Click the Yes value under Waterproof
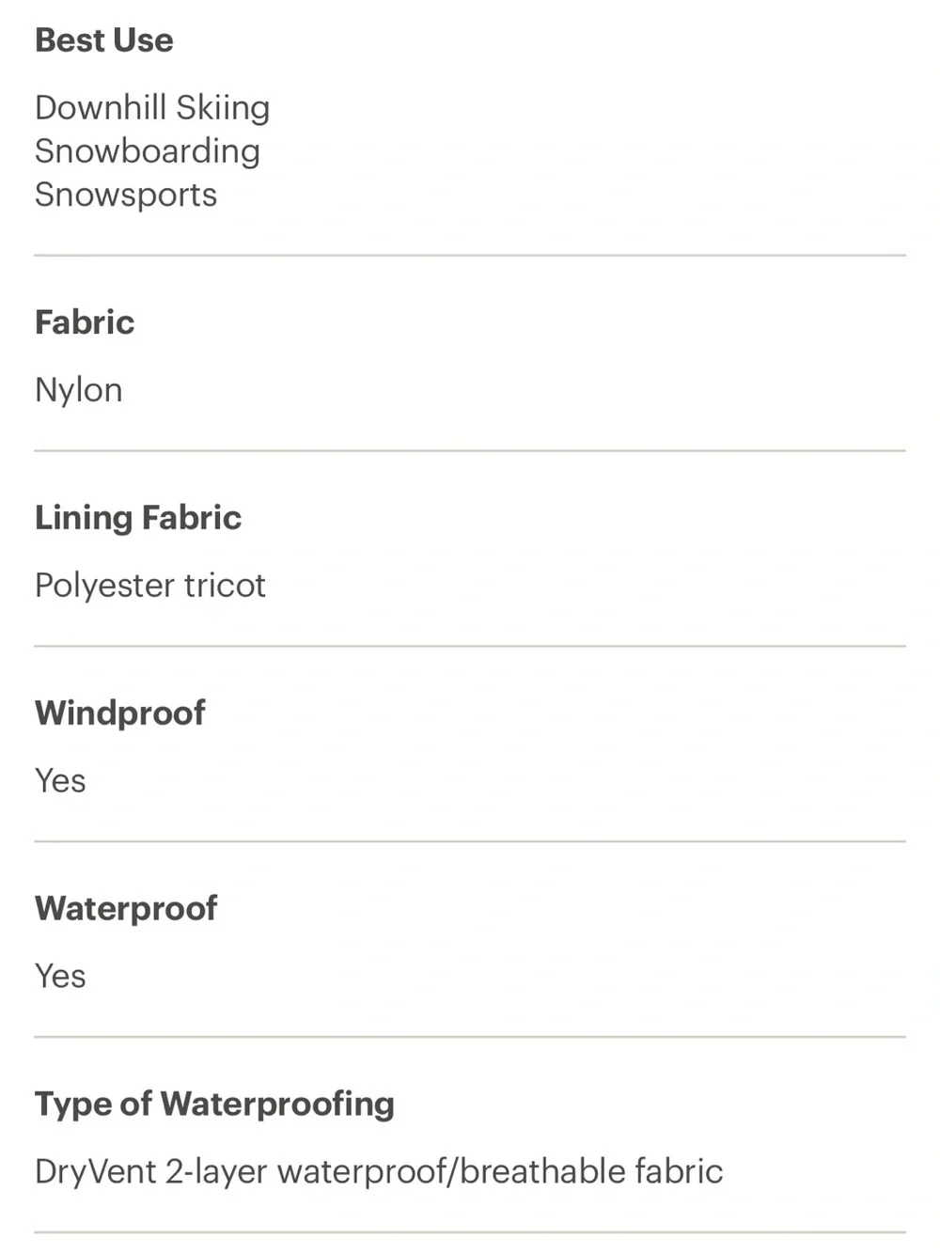 click(60, 977)
